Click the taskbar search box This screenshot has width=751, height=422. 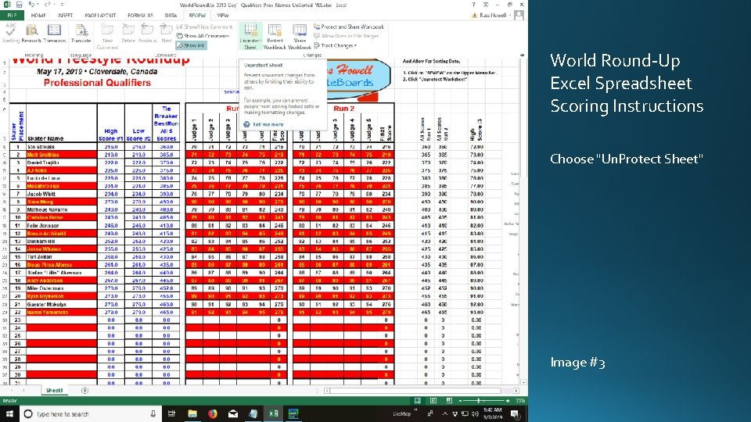[x=90, y=414]
